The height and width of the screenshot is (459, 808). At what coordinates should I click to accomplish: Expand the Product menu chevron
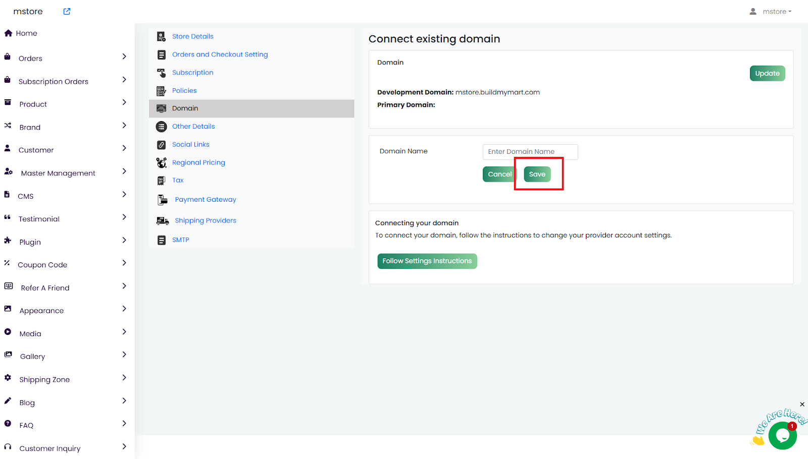(124, 102)
